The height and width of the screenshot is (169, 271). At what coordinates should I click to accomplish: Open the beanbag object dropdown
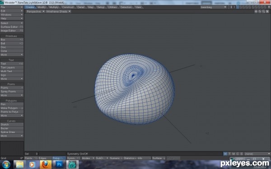(214, 7)
